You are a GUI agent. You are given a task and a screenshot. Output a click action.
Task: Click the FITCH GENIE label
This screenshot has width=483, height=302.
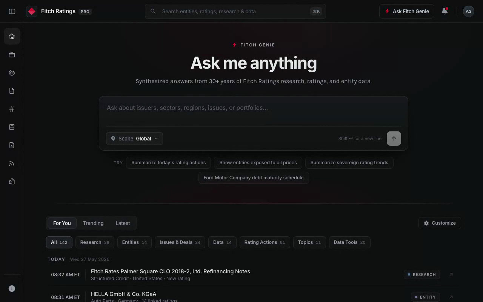258,45
